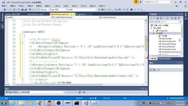Toggle auto-hide pin on Solution Explorer panel

pyautogui.click(x=179, y=14)
